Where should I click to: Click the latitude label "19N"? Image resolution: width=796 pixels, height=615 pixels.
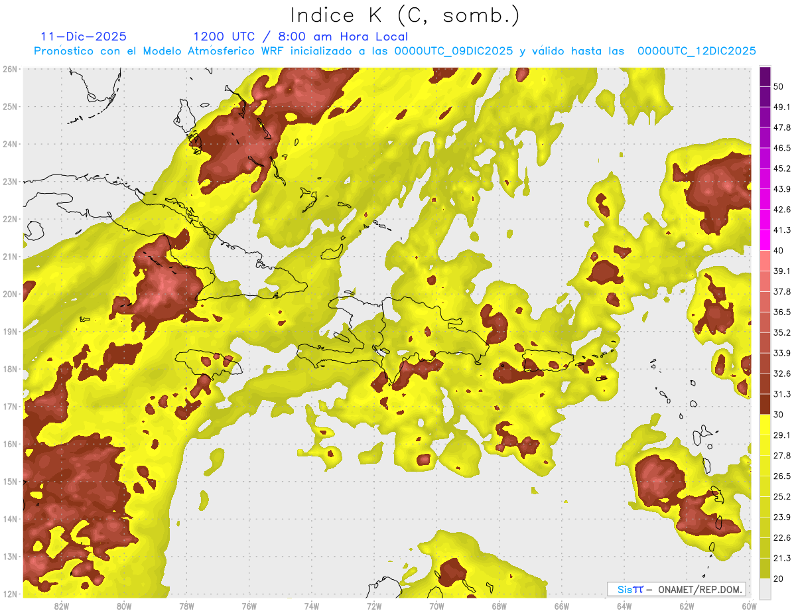coord(10,332)
